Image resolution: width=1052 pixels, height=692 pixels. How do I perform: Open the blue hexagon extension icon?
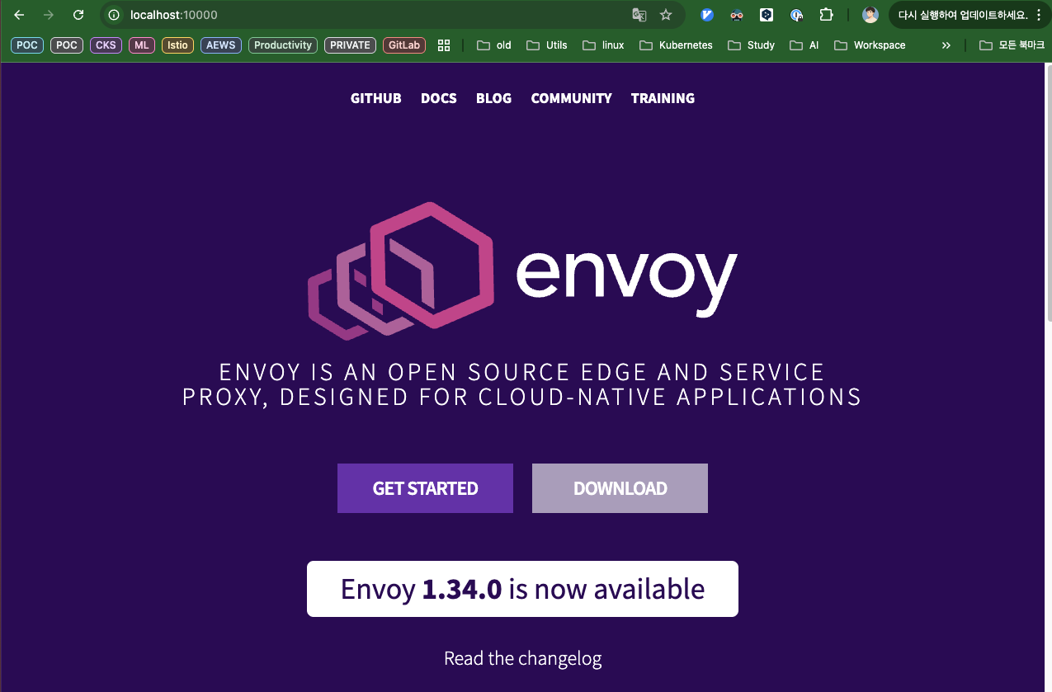coord(767,15)
